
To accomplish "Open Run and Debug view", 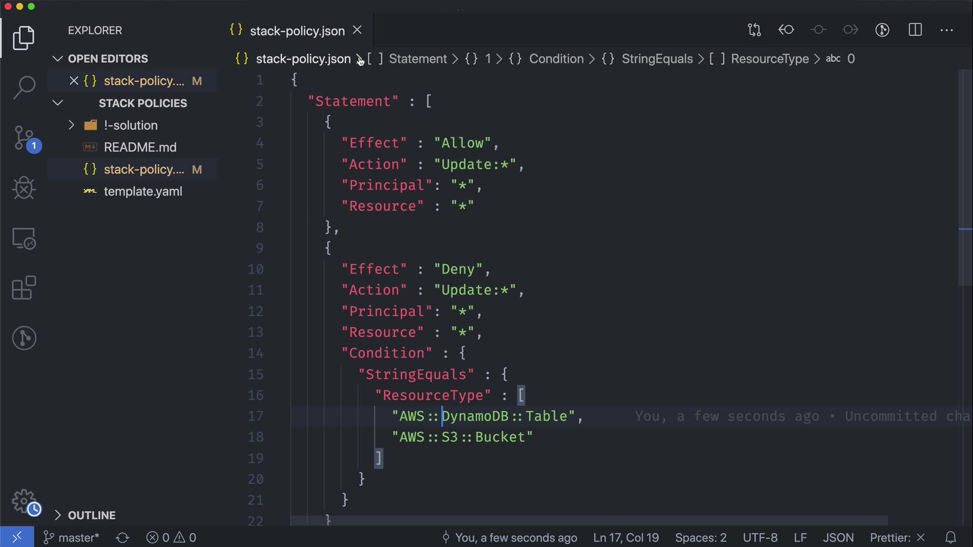I will 24,188.
